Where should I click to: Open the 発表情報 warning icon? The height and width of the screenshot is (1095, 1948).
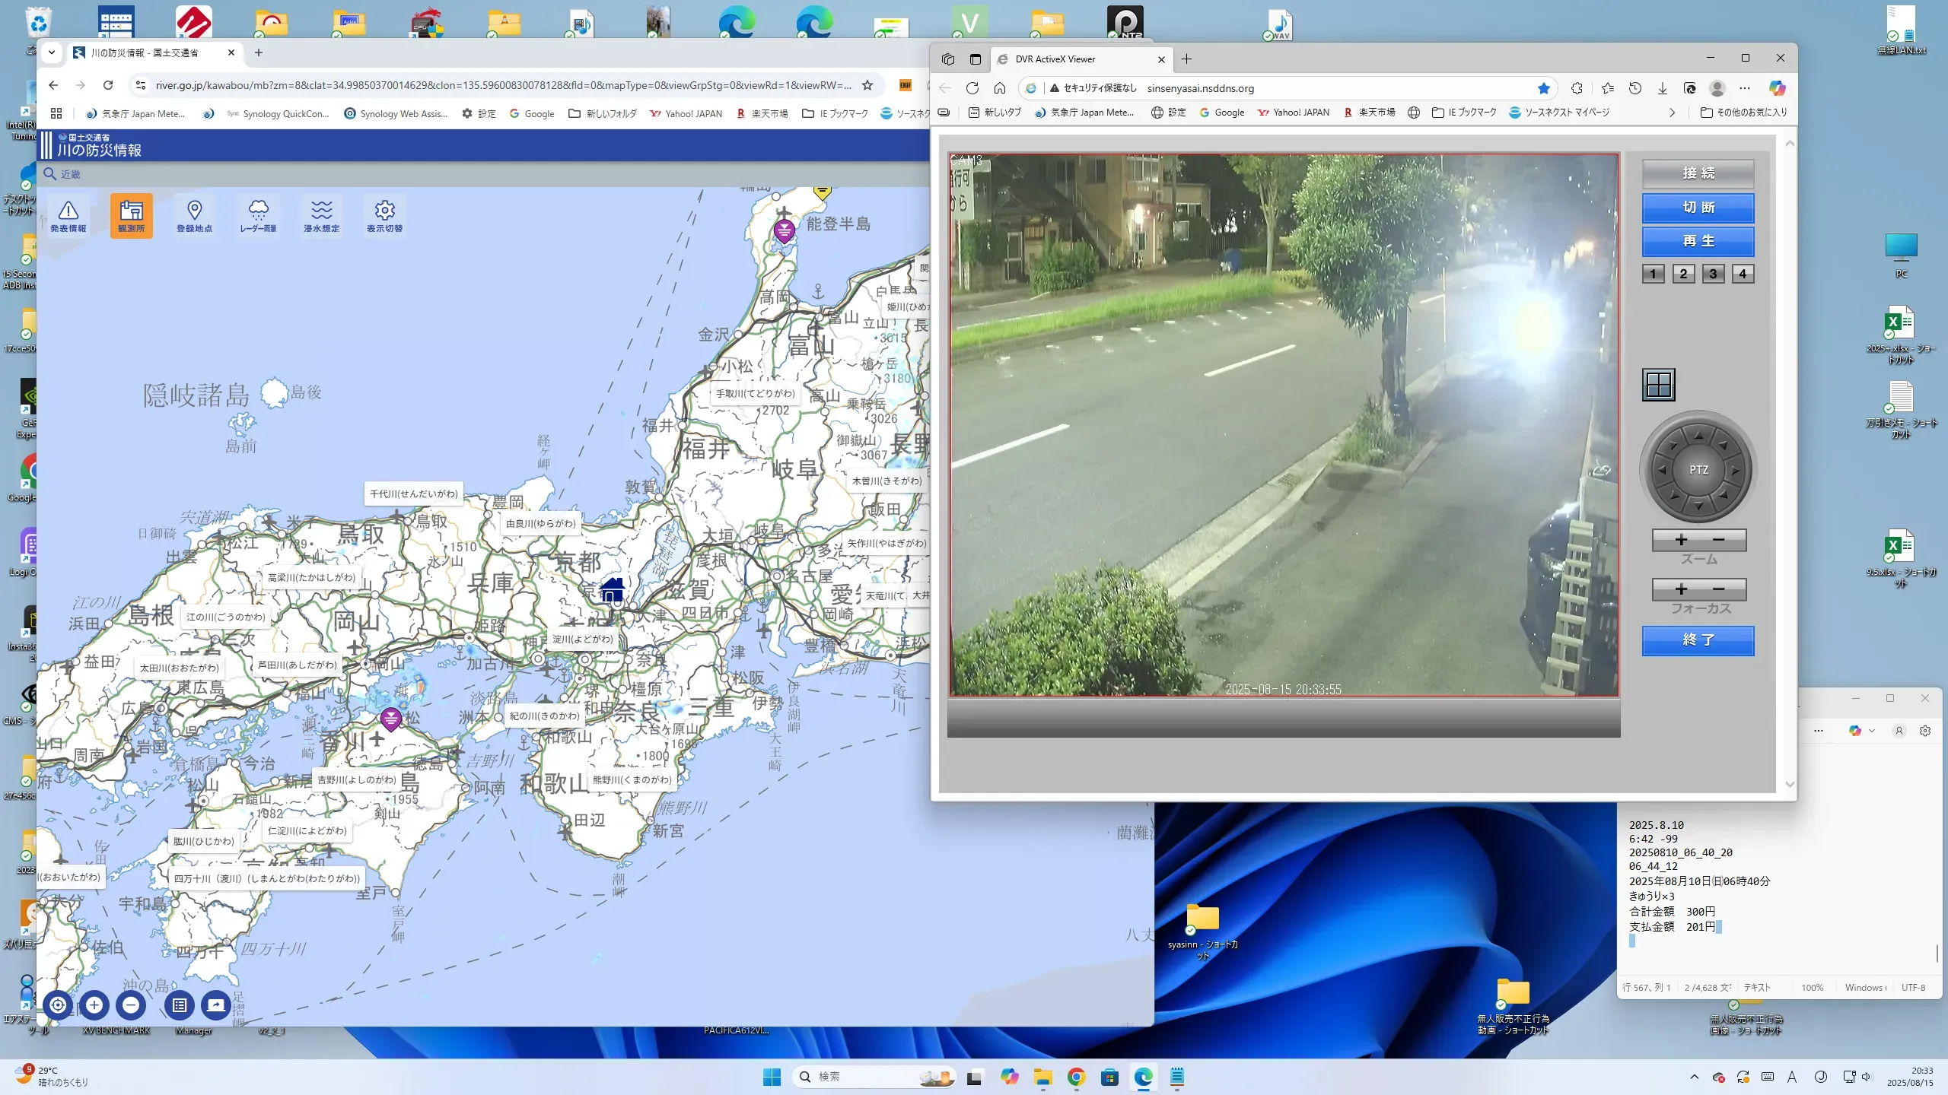[x=68, y=215]
